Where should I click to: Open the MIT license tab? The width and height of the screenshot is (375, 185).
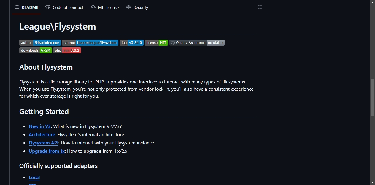105,7
